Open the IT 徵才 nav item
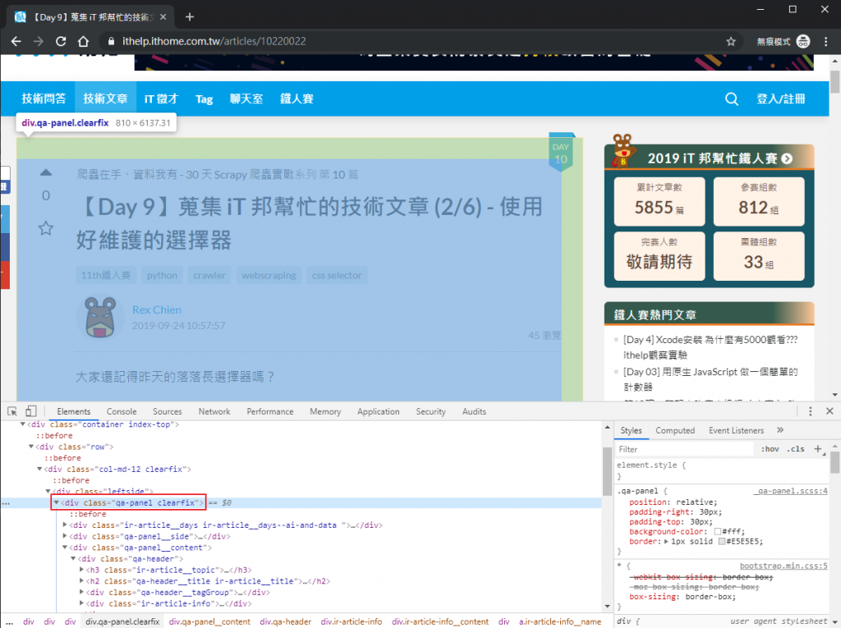 [161, 99]
